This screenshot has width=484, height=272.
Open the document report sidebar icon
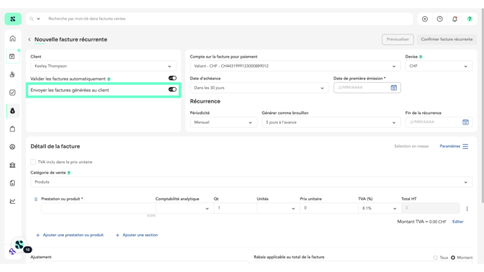tap(13, 183)
